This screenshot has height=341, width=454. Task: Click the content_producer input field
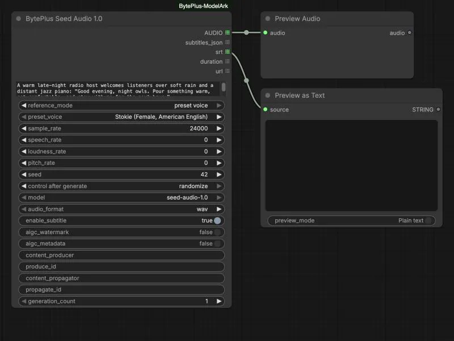[x=121, y=255]
